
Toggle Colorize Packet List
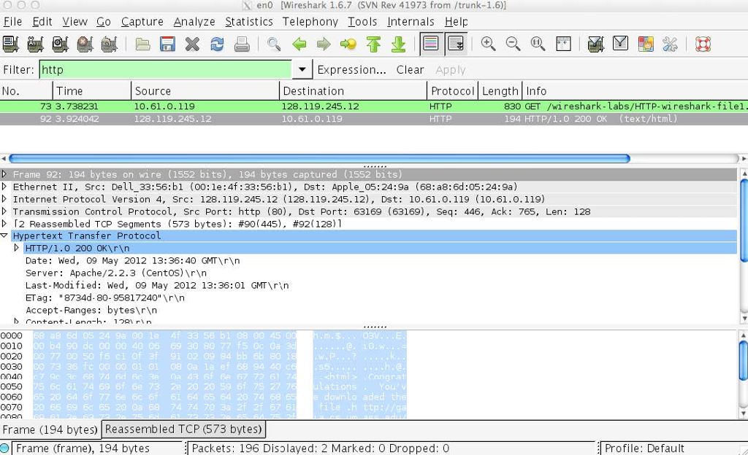pyautogui.click(x=431, y=44)
